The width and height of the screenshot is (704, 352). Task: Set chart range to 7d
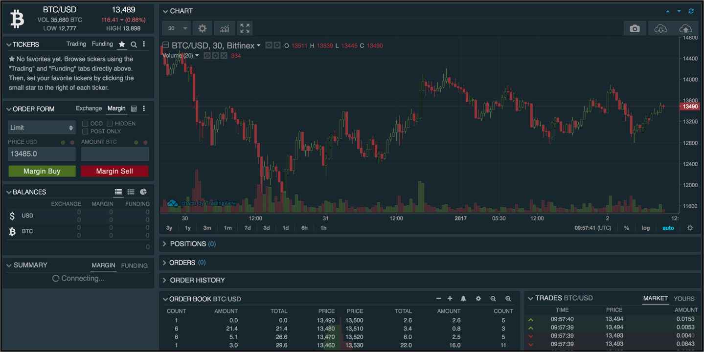248,228
